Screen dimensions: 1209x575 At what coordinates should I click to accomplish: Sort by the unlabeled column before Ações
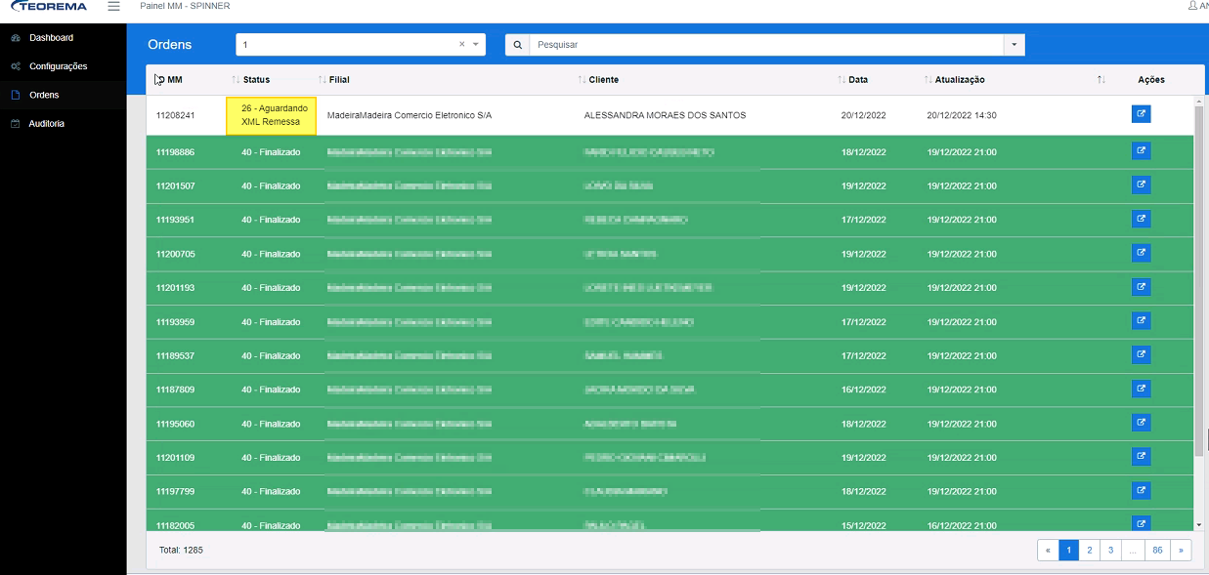point(1101,80)
